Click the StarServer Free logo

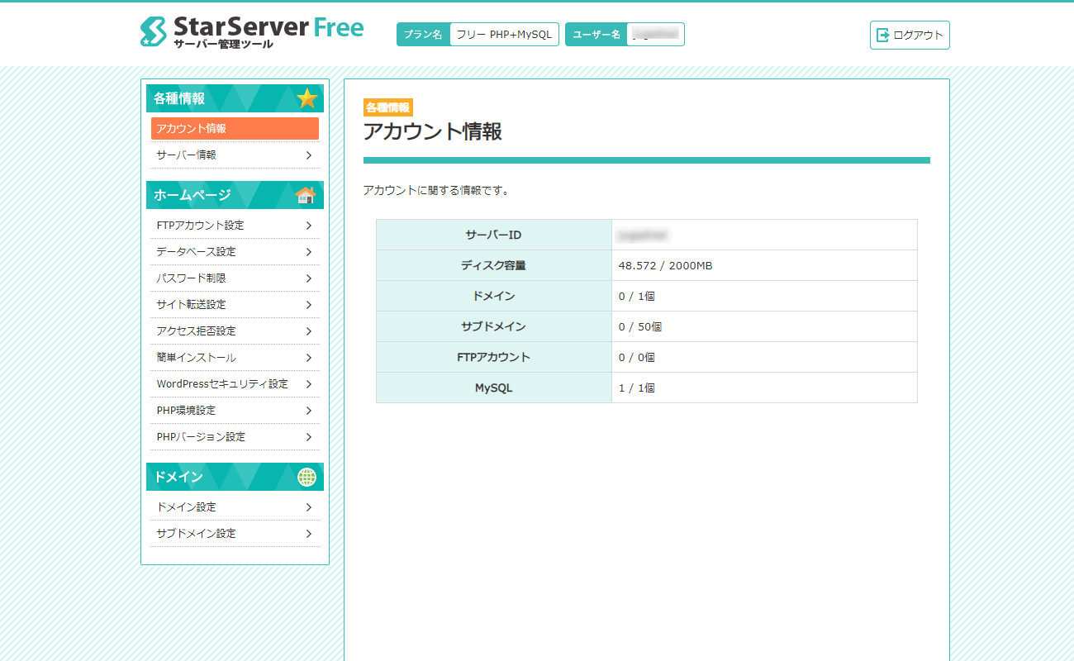251,32
